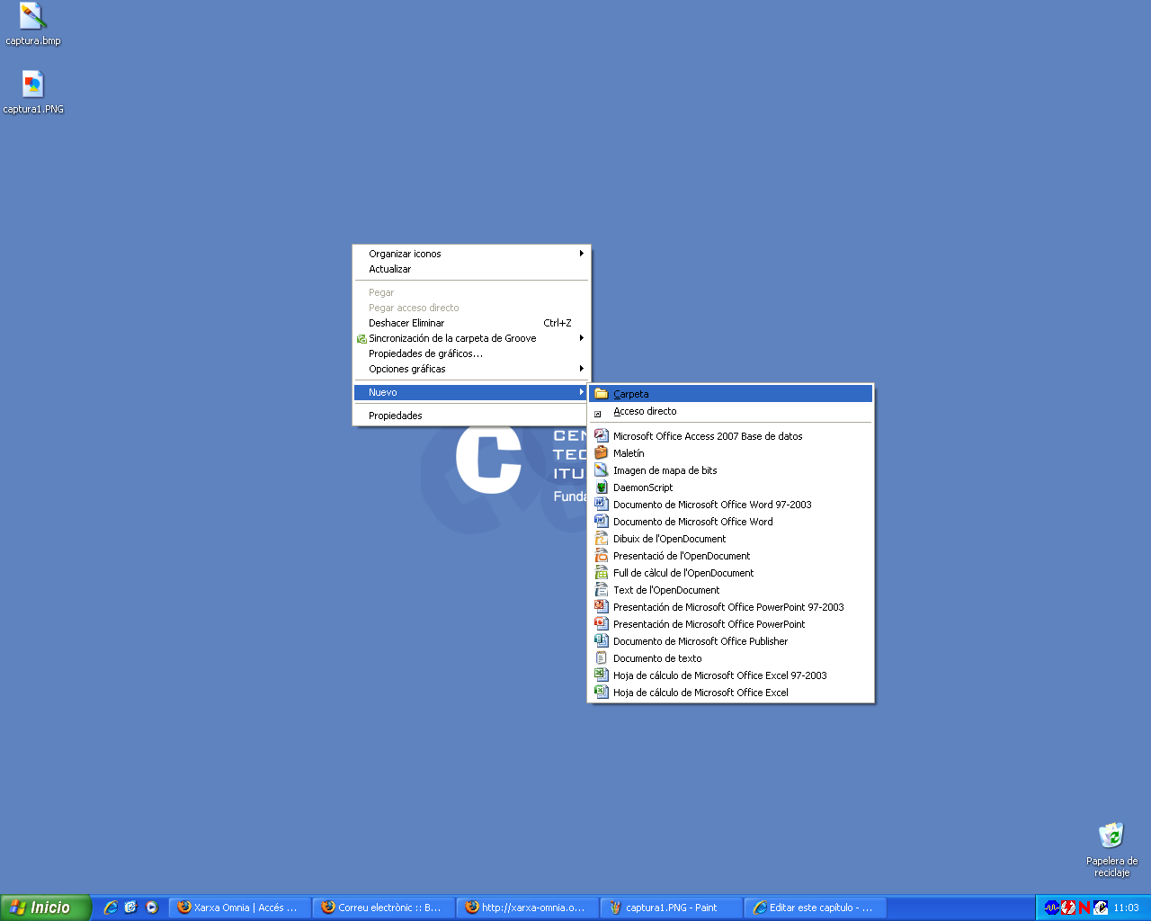The image size is (1151, 921).
Task: Click the red lightning bolt tray icon
Action: pyautogui.click(x=1067, y=908)
